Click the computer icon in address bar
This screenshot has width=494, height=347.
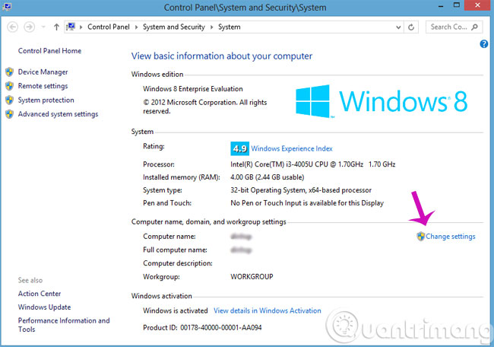pos(71,27)
